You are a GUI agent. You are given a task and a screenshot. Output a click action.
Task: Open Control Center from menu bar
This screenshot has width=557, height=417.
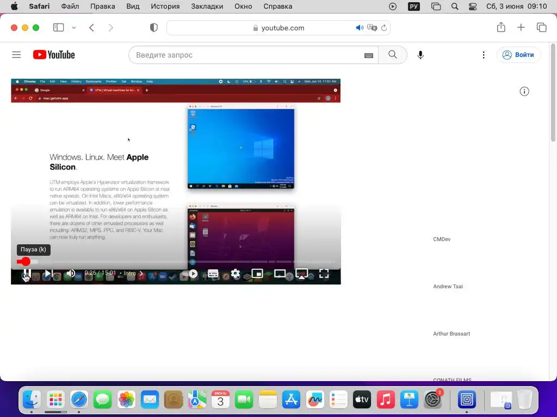click(473, 7)
